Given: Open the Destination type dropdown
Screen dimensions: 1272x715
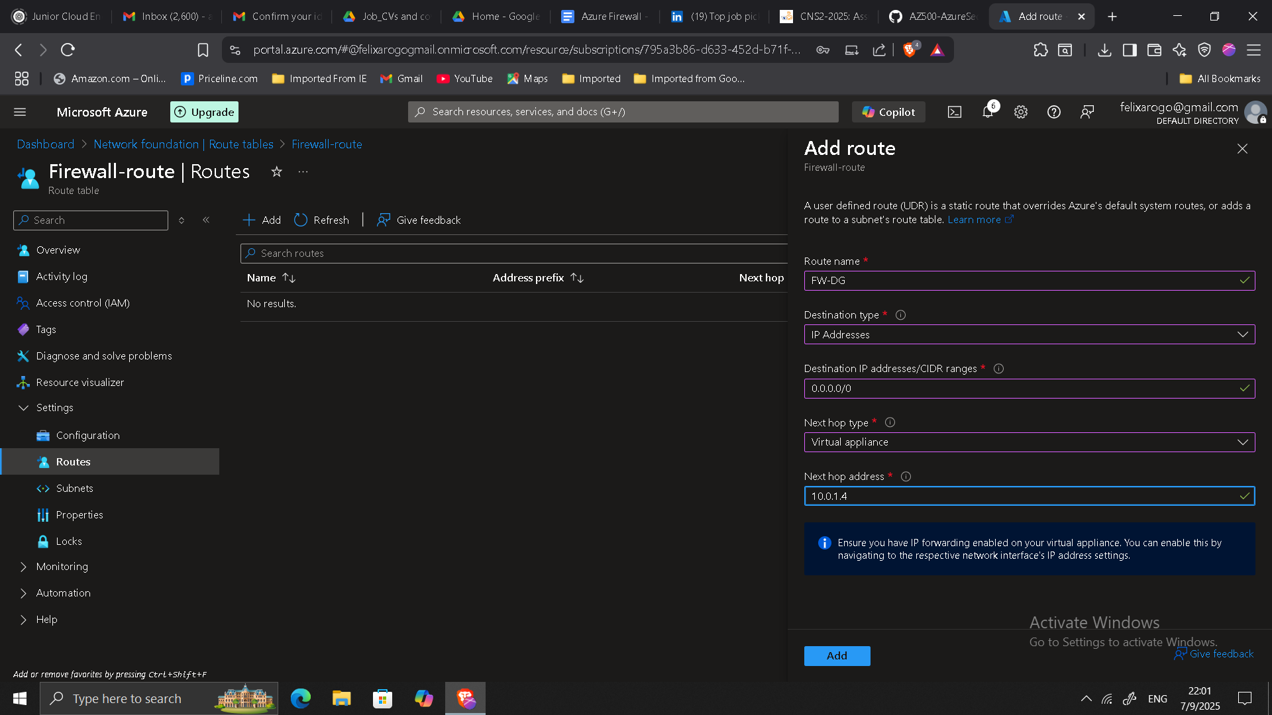Looking at the screenshot, I should coord(1029,335).
